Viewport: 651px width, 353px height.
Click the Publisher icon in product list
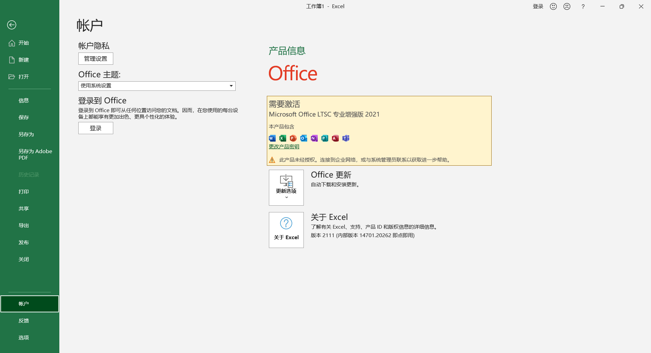pos(325,138)
